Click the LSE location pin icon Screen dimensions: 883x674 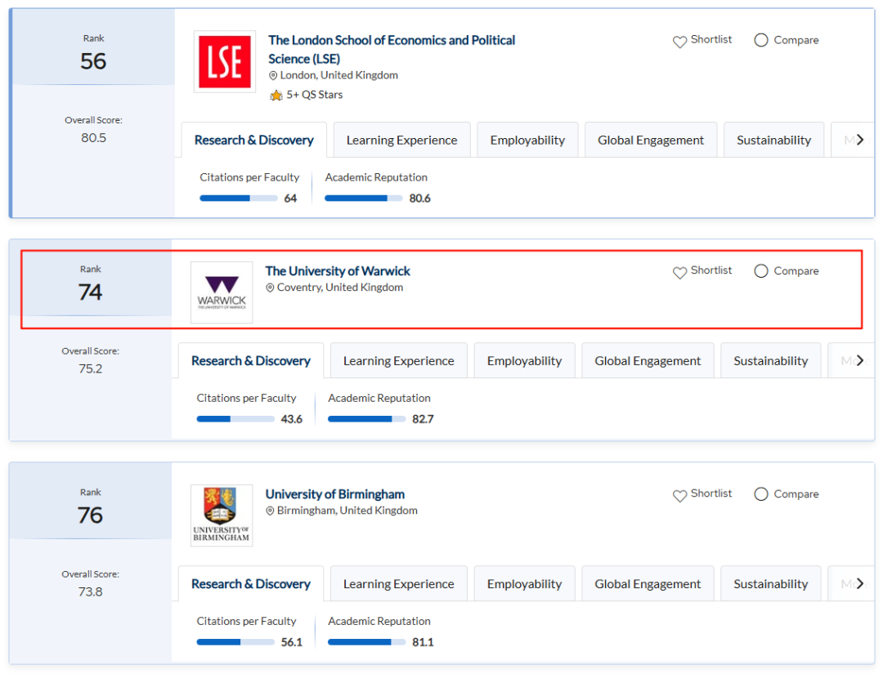[x=273, y=75]
